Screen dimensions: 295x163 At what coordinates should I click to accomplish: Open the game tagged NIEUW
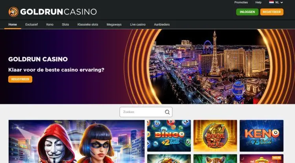click(x=262, y=159)
